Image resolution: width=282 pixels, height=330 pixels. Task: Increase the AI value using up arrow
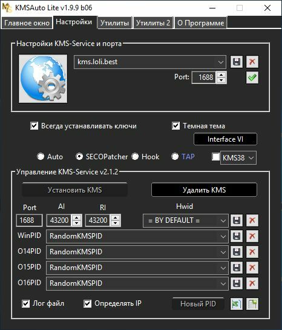[x=77, y=217]
